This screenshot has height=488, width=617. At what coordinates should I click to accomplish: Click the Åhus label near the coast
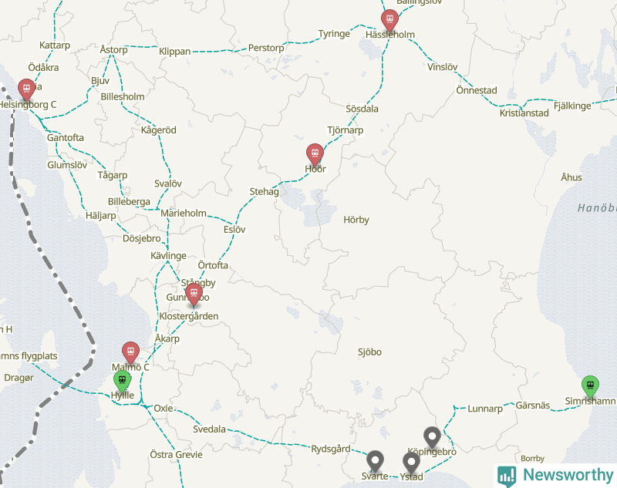coord(571,177)
